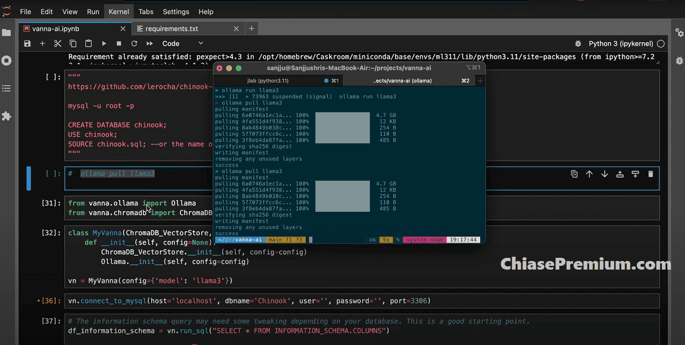Screen dimensions: 685x345
Task: Restart kernel and run all cells icon
Action: click(x=150, y=43)
